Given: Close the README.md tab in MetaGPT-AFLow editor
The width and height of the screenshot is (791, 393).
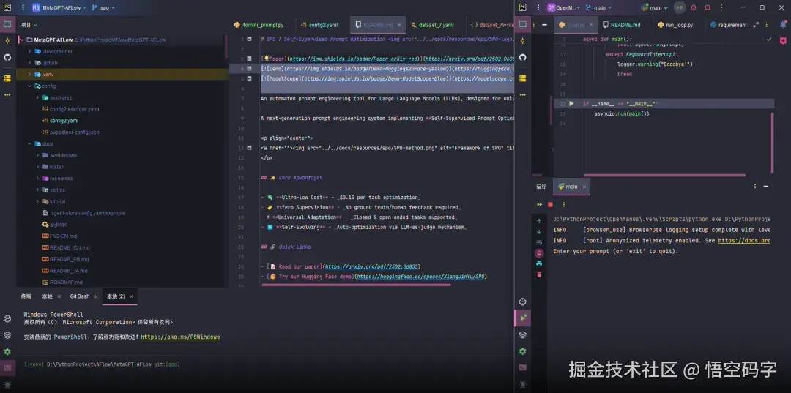Looking at the screenshot, I should (x=398, y=25).
